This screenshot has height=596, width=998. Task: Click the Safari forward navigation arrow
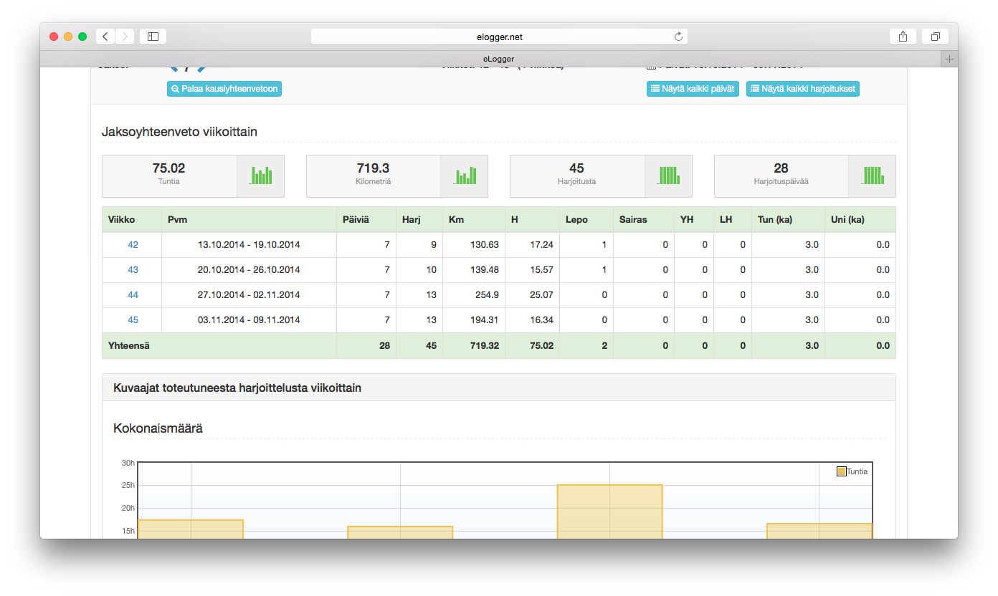[x=125, y=36]
